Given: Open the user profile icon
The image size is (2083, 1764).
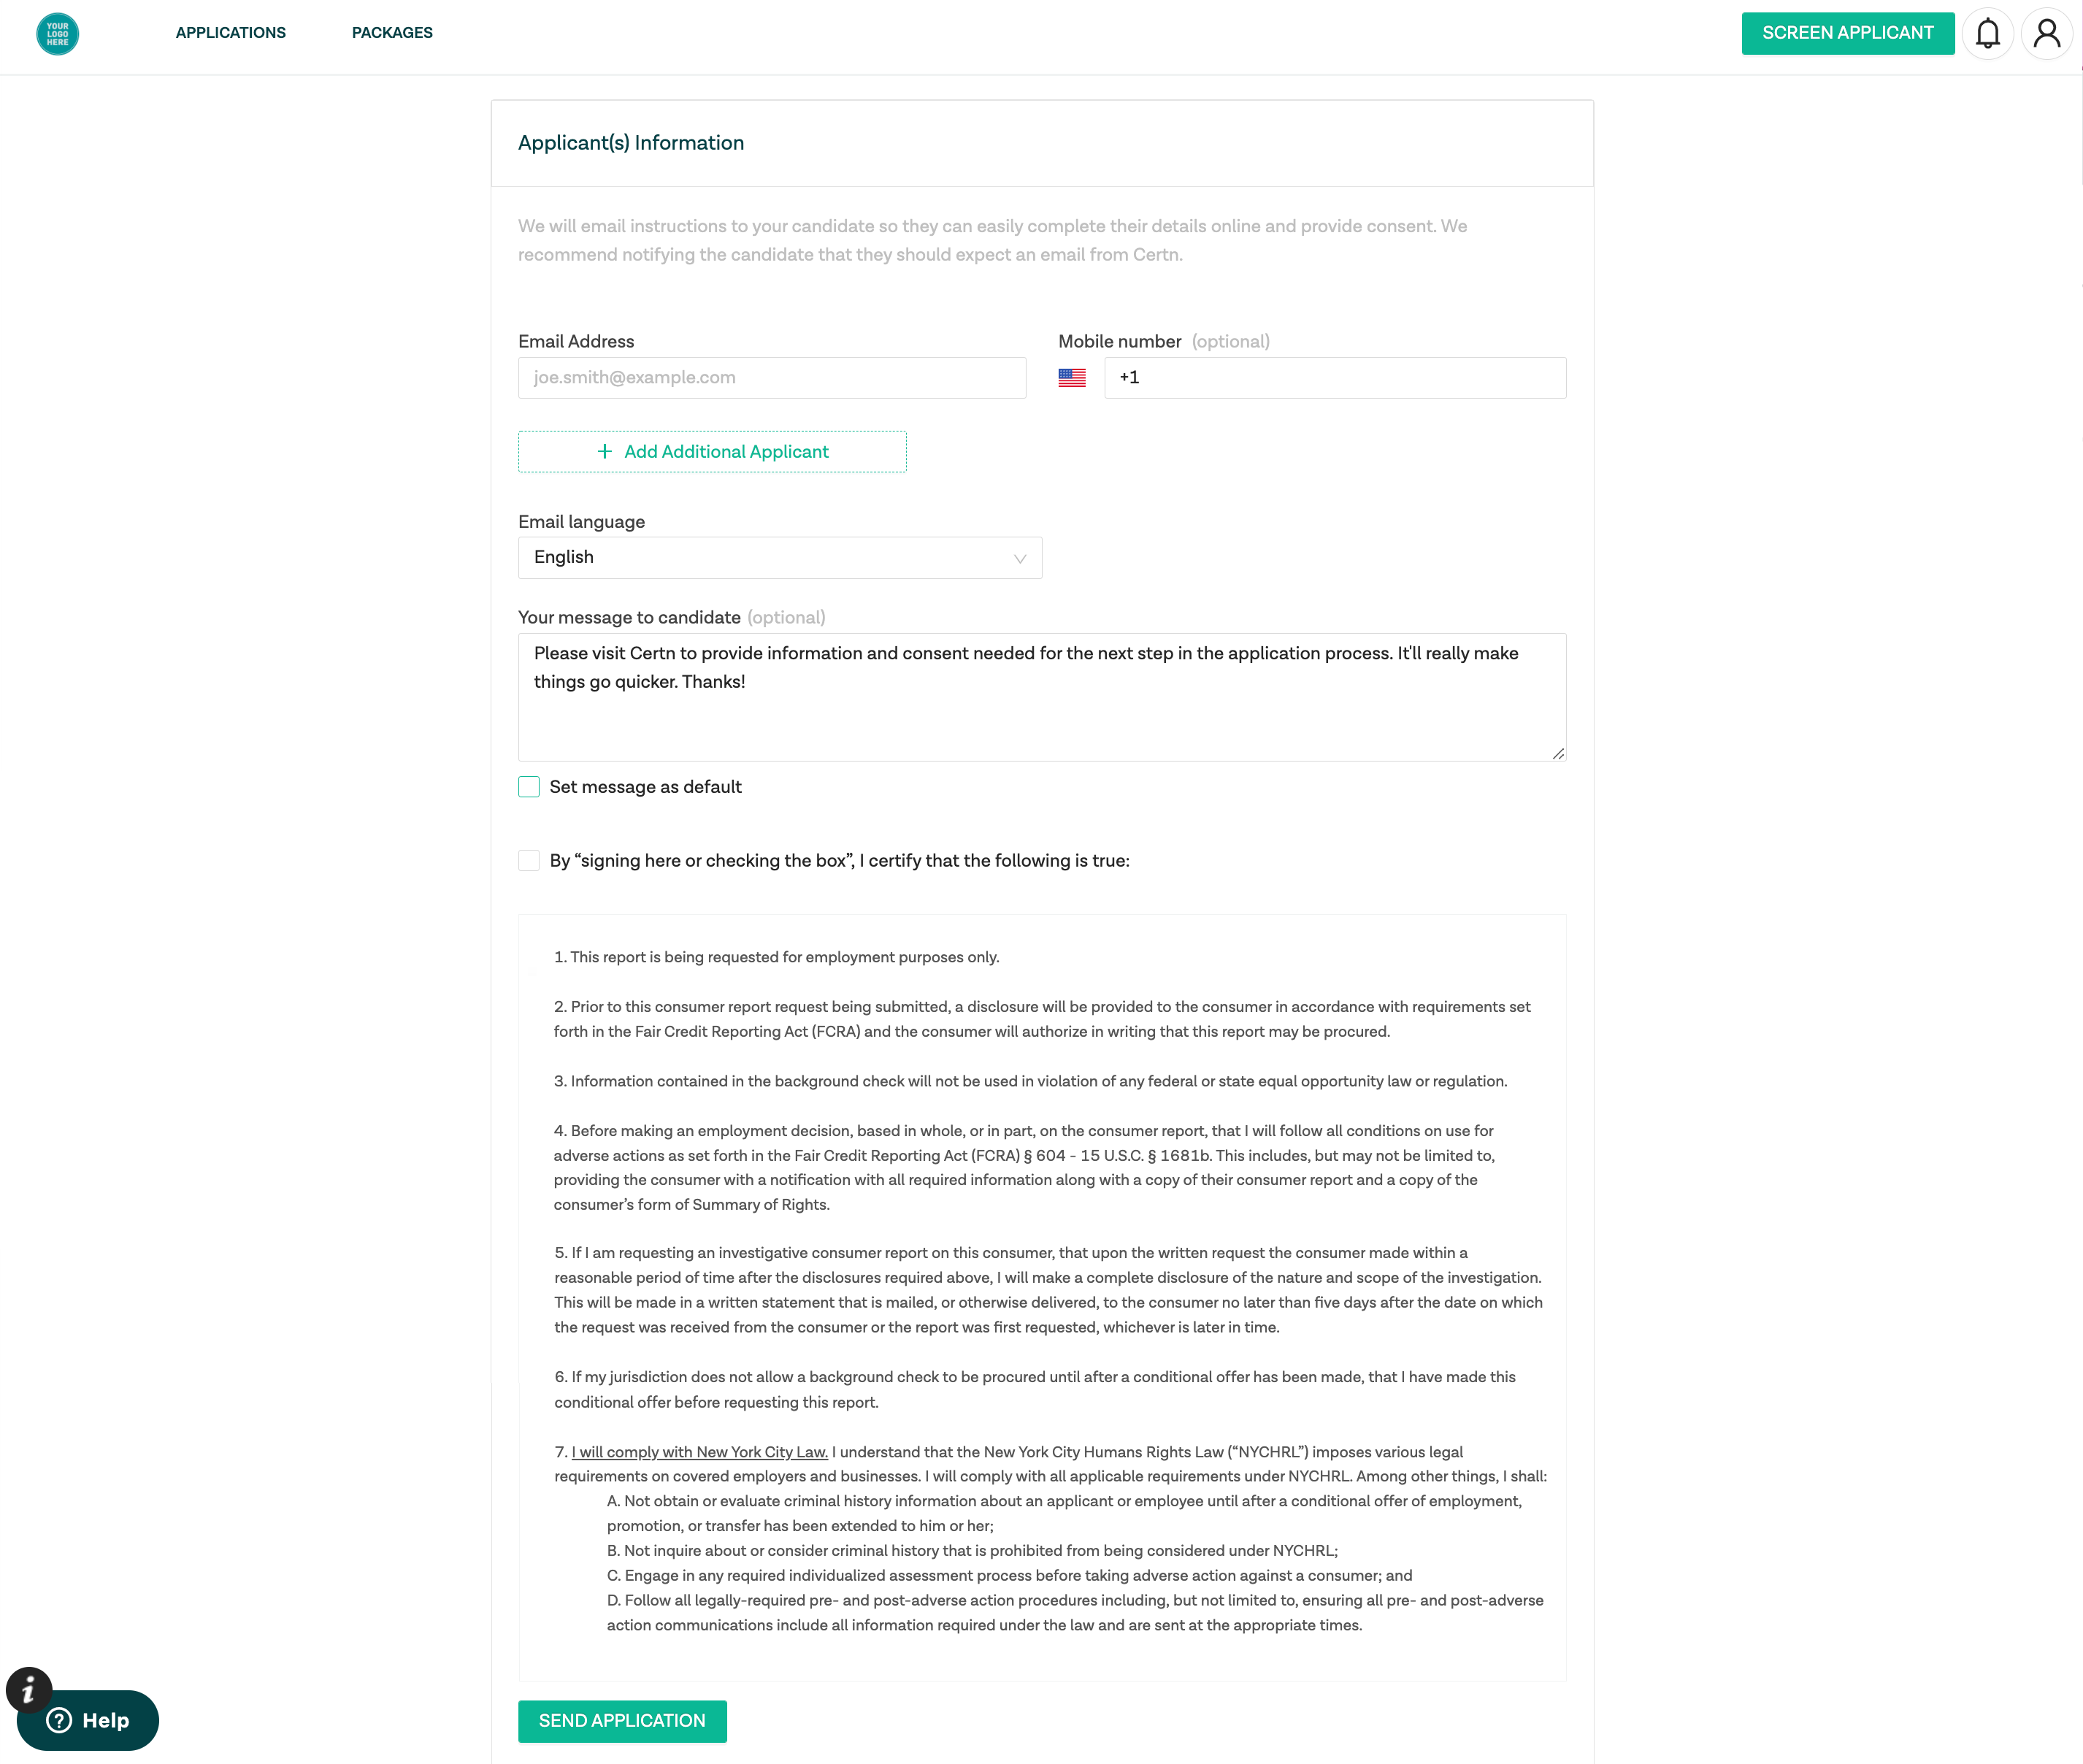Looking at the screenshot, I should point(2046,34).
